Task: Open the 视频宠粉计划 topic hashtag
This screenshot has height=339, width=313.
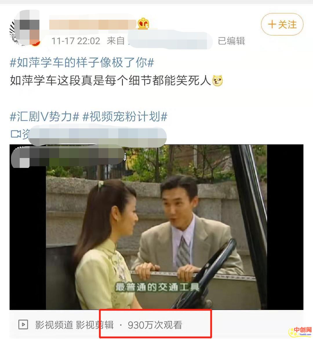Action: click(125, 116)
